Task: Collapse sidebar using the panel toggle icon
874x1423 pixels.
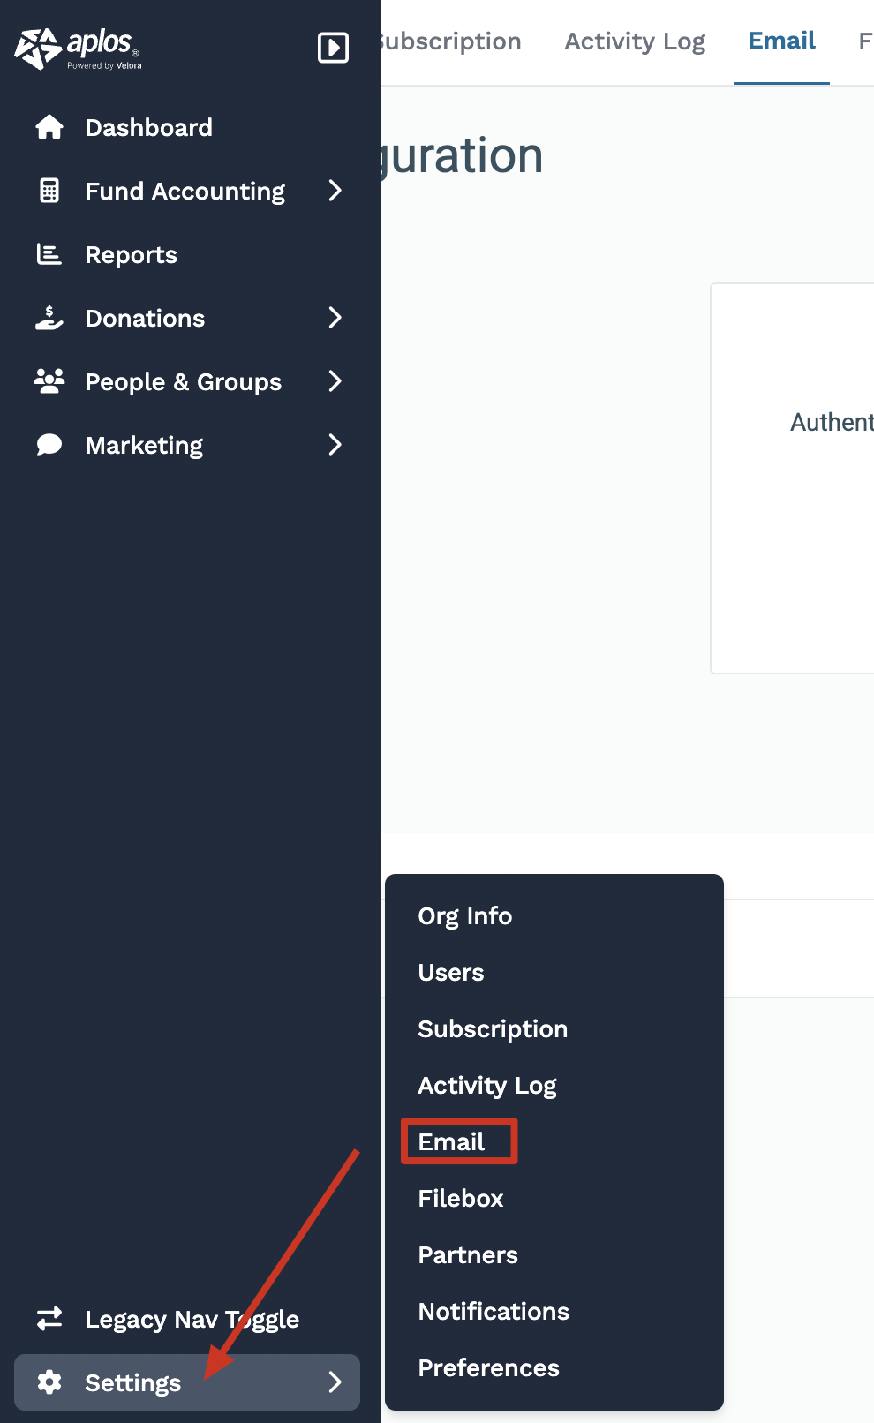Action: [333, 48]
